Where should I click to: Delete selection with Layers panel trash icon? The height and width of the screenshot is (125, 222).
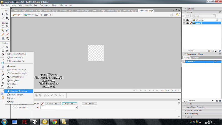coord(220,51)
